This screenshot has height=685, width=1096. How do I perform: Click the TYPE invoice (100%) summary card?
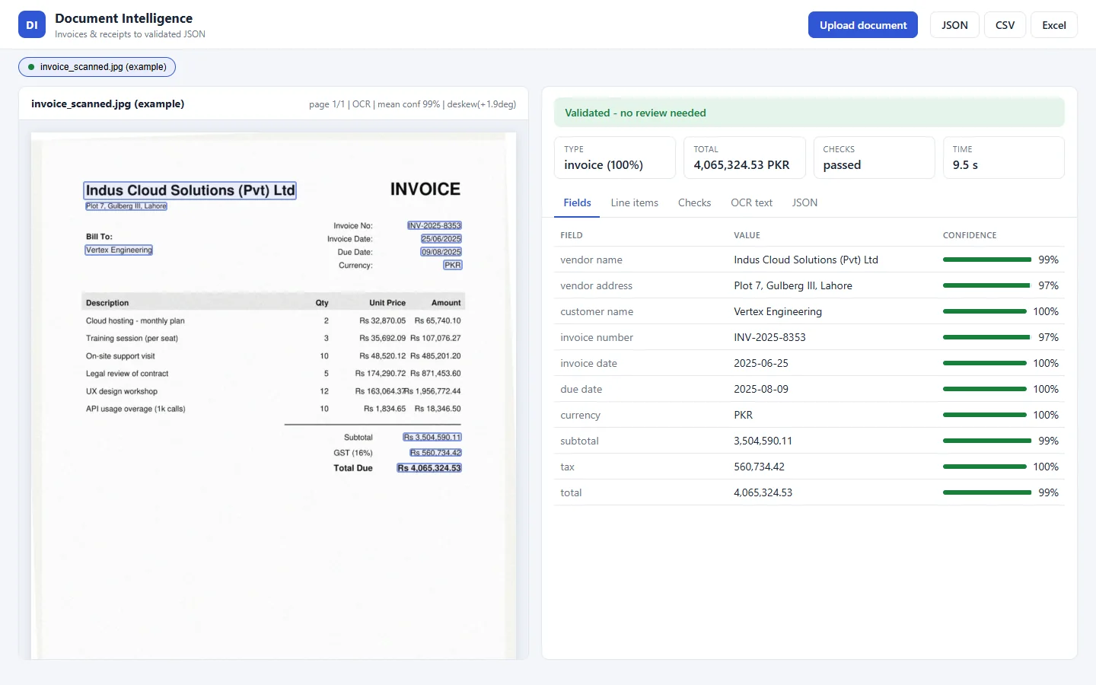coord(615,158)
